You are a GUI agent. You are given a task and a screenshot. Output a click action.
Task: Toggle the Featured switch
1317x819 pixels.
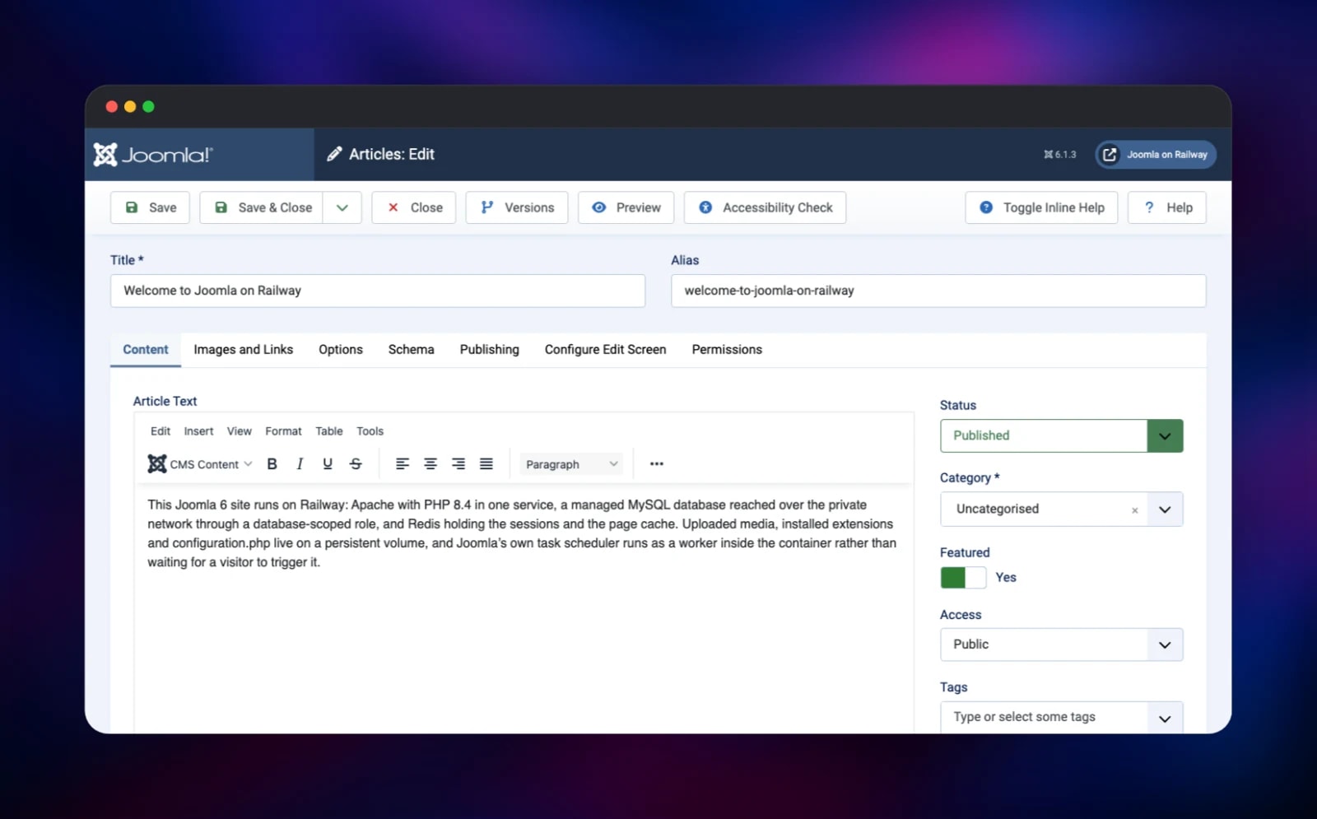tap(963, 578)
